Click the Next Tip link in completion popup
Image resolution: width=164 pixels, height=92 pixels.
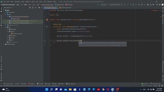[x=119, y=45]
